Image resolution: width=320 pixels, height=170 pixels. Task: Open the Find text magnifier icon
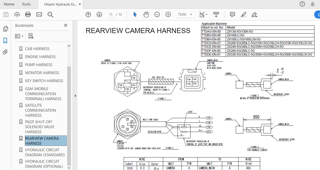coord(50,15)
